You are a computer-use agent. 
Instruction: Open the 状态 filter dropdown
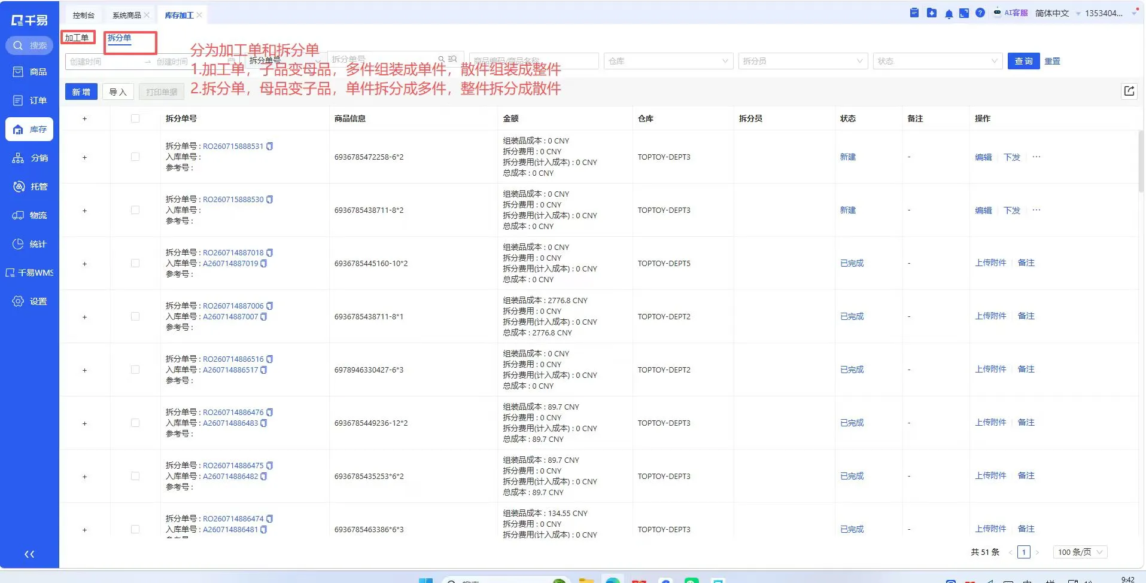click(x=938, y=61)
